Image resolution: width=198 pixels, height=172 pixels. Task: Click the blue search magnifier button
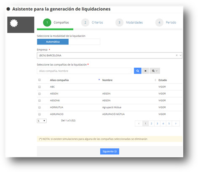137,71
